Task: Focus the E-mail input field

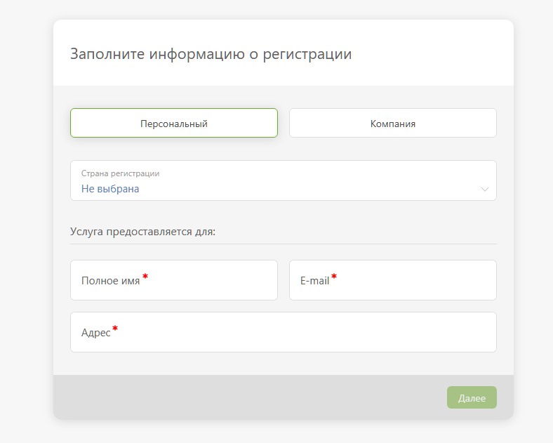Action: [x=393, y=280]
